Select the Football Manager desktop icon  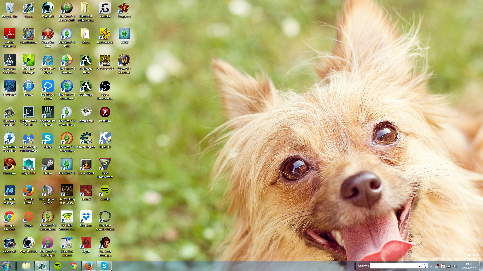tap(10, 195)
